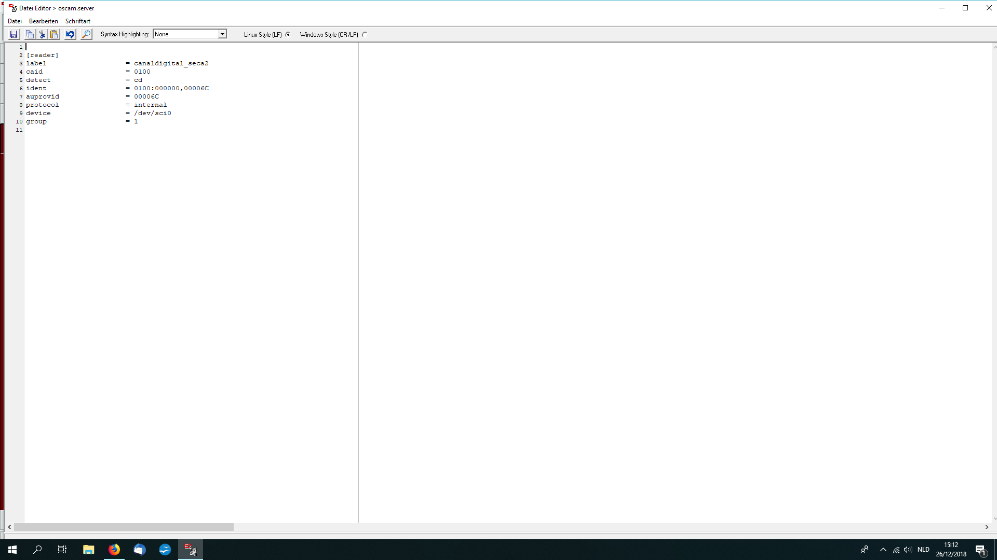The width and height of the screenshot is (997, 560).
Task: Open the Datei menu
Action: coord(15,21)
